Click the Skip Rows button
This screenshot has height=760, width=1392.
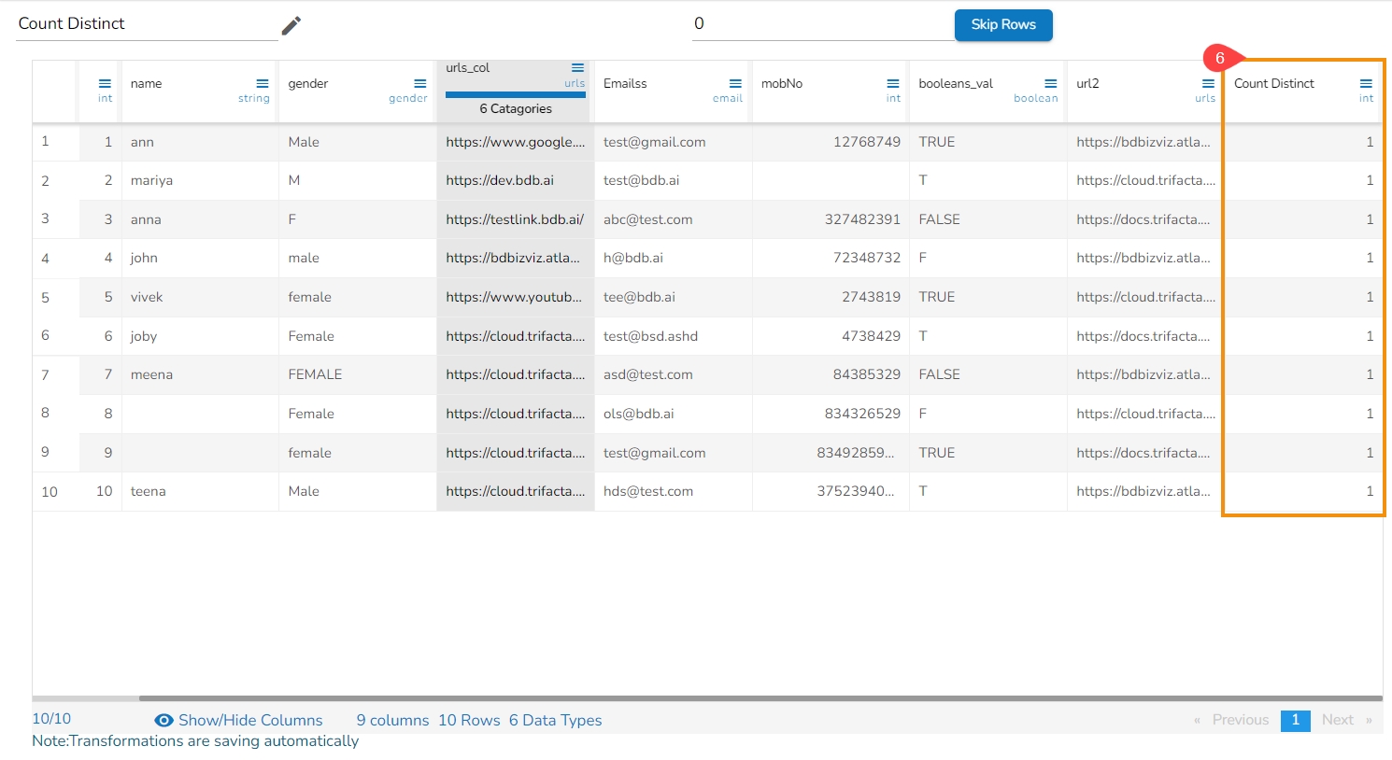click(x=1002, y=25)
